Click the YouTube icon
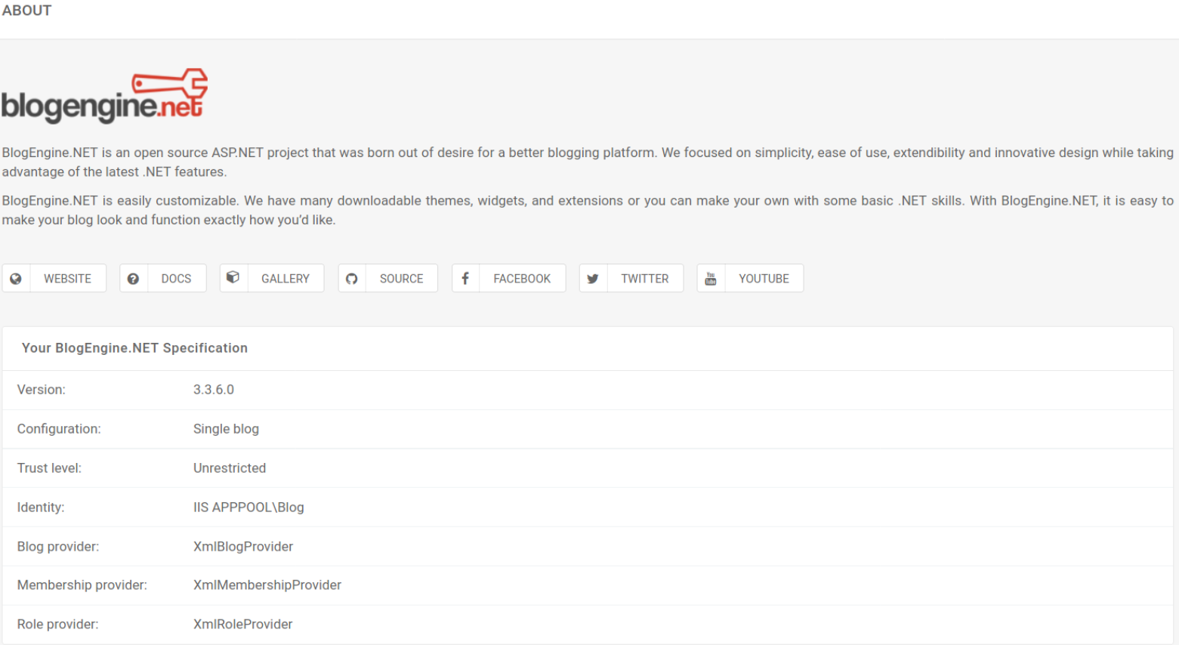The image size is (1179, 645). pyautogui.click(x=711, y=279)
